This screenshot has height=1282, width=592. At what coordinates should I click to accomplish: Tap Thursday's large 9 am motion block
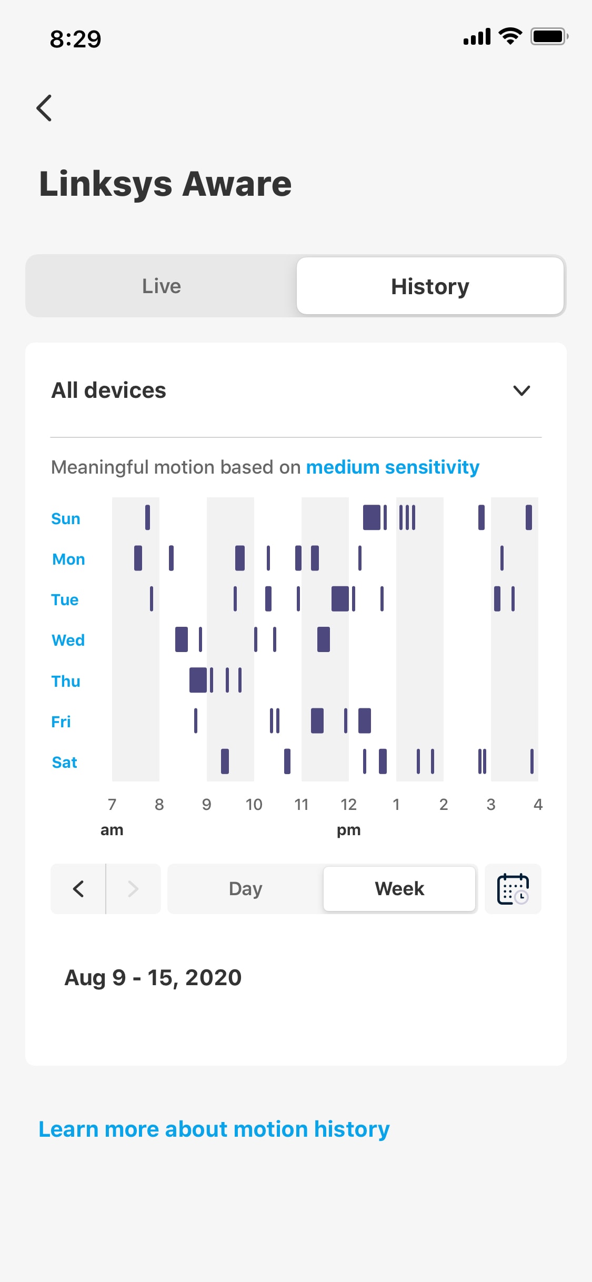tap(198, 680)
